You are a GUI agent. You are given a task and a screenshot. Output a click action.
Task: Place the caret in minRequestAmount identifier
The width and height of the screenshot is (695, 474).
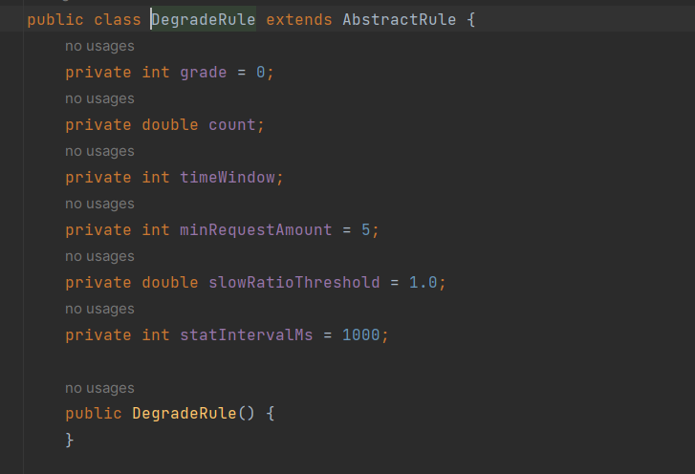pyautogui.click(x=255, y=230)
